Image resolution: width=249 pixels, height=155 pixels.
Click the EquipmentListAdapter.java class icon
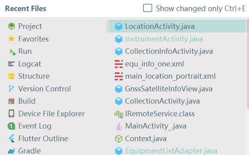119,151
